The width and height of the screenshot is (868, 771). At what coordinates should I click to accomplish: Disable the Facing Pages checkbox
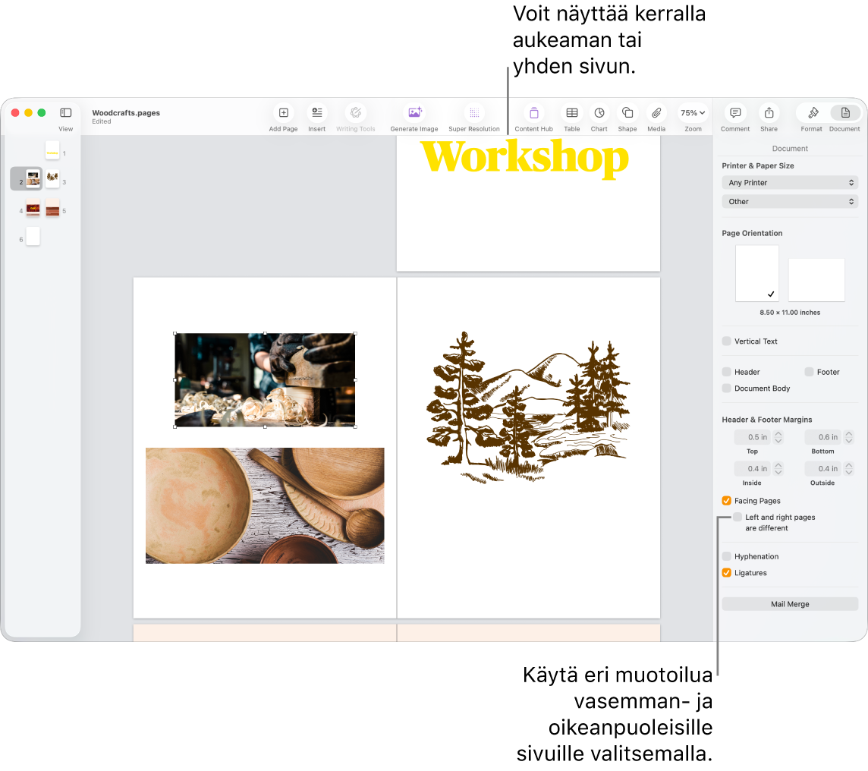pyautogui.click(x=727, y=501)
